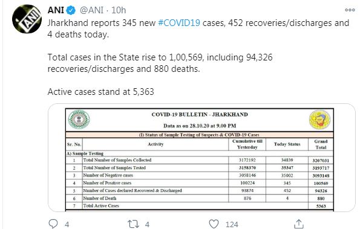Screen dimensions: 363x229
Task: Click the blue verified badge icon
Action: [71, 10]
